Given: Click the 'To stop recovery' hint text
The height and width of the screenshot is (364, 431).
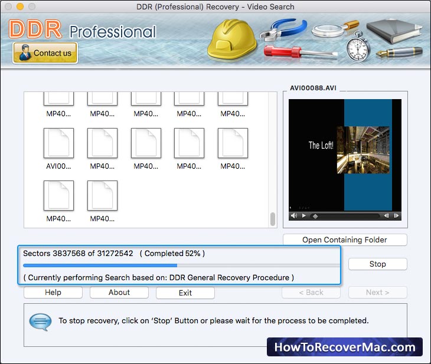Looking at the screenshot, I should [214, 320].
